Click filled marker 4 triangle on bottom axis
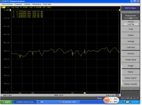This screenshot has width=142, height=105. [85, 93]
